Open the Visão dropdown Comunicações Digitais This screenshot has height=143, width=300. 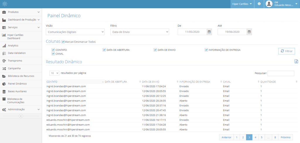tap(75, 32)
